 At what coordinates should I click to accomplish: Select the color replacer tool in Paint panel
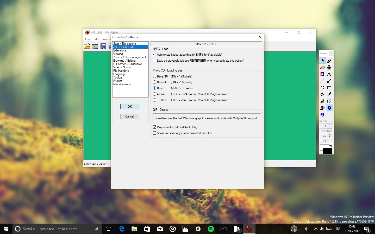tap(322, 74)
